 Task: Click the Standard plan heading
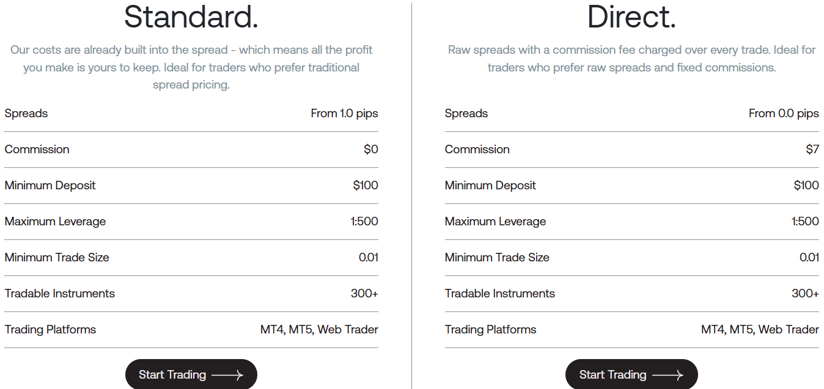191,17
